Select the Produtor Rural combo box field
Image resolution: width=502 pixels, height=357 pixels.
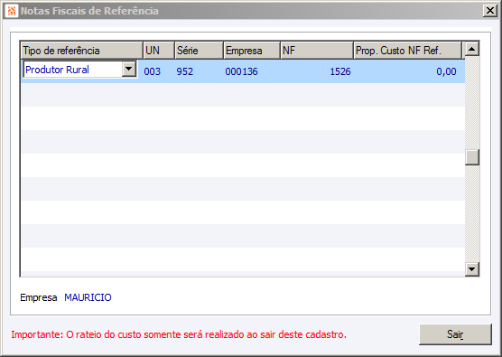(80, 70)
